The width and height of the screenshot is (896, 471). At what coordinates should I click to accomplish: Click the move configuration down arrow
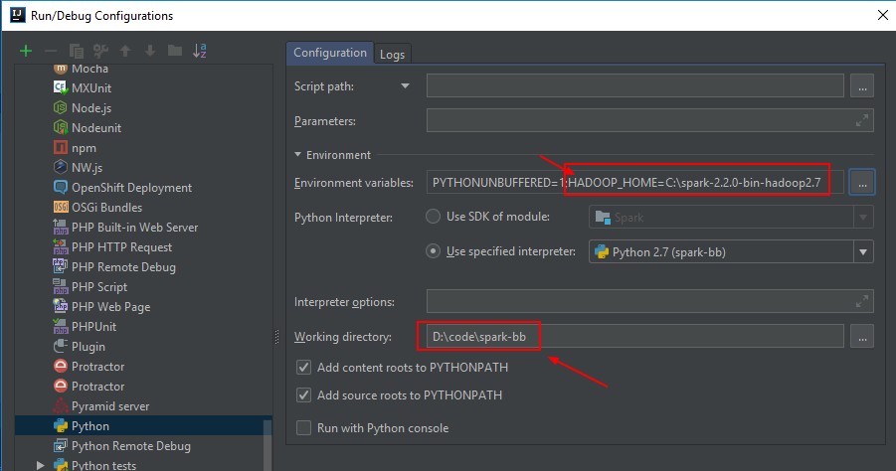(x=150, y=51)
